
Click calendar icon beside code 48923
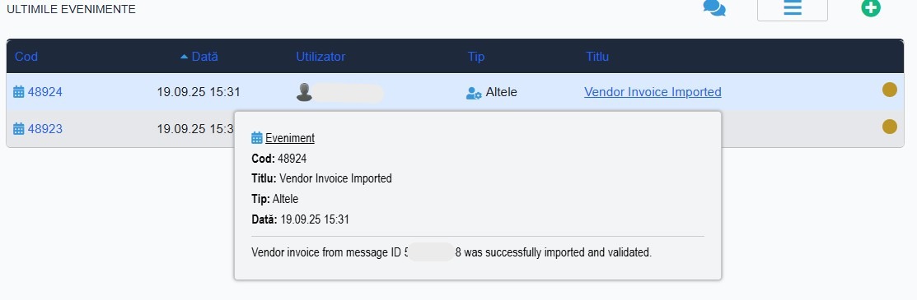pyautogui.click(x=19, y=128)
